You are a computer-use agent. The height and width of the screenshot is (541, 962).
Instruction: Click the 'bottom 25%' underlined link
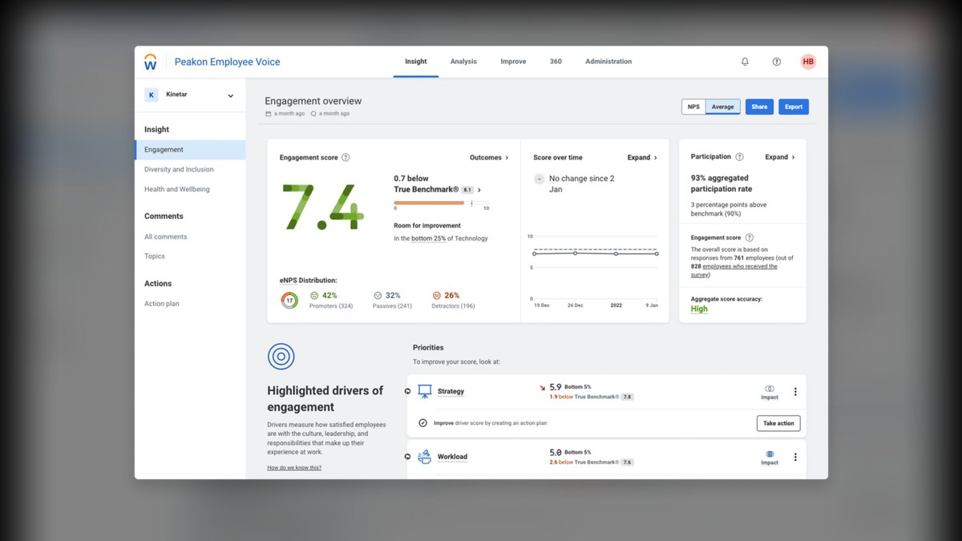click(x=429, y=239)
